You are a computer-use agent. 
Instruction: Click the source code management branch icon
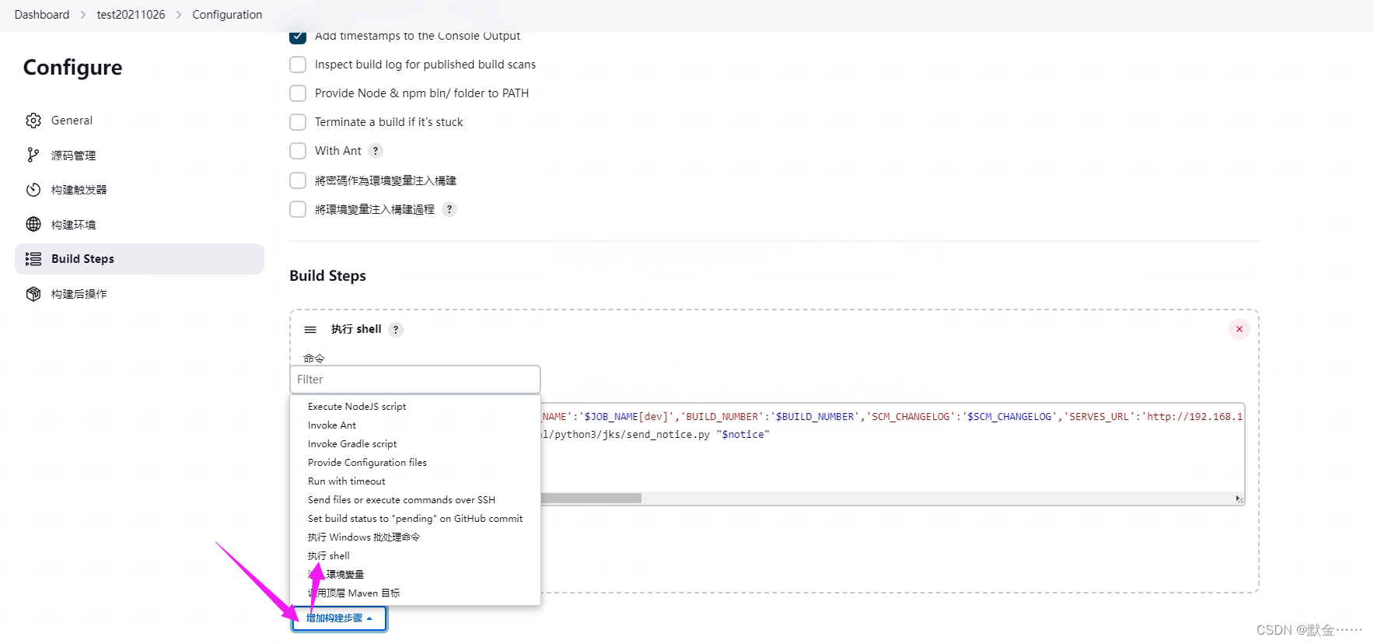tap(33, 156)
